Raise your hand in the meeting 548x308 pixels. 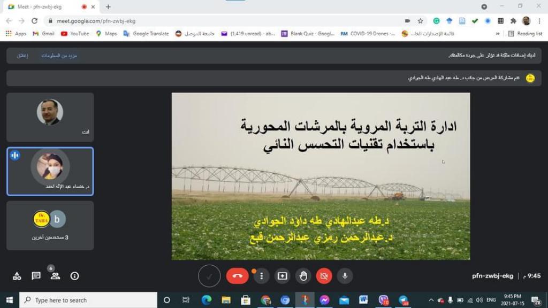[303, 276]
